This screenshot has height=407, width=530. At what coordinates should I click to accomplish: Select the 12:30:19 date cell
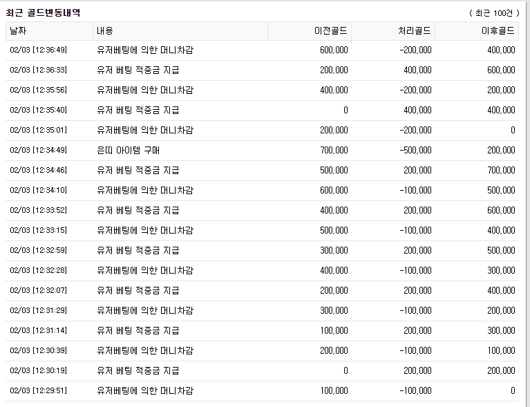[38, 370]
